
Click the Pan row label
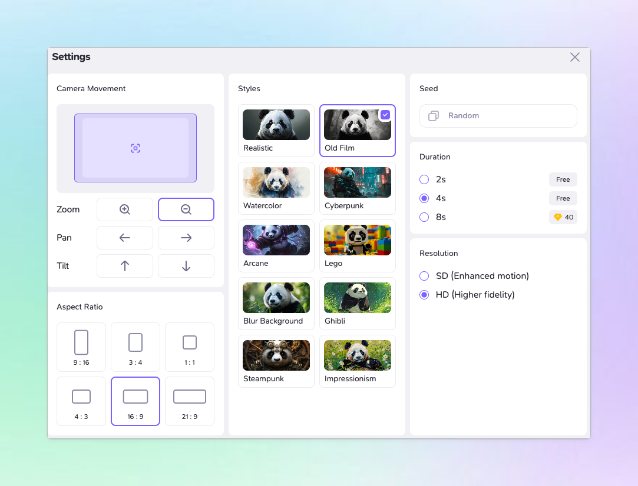point(64,238)
